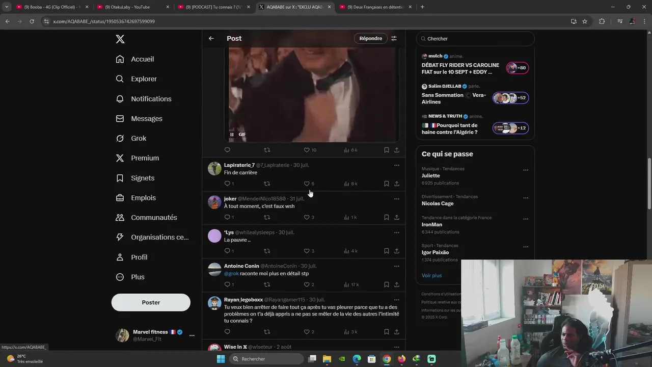Open more options on Wise In X reply
Screen dimensions: 652x367
tap(396, 347)
